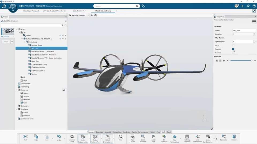This screenshot has width=257, height=144.
Task: Open the BW_Rennes A.1 tab
Action: point(79,11)
